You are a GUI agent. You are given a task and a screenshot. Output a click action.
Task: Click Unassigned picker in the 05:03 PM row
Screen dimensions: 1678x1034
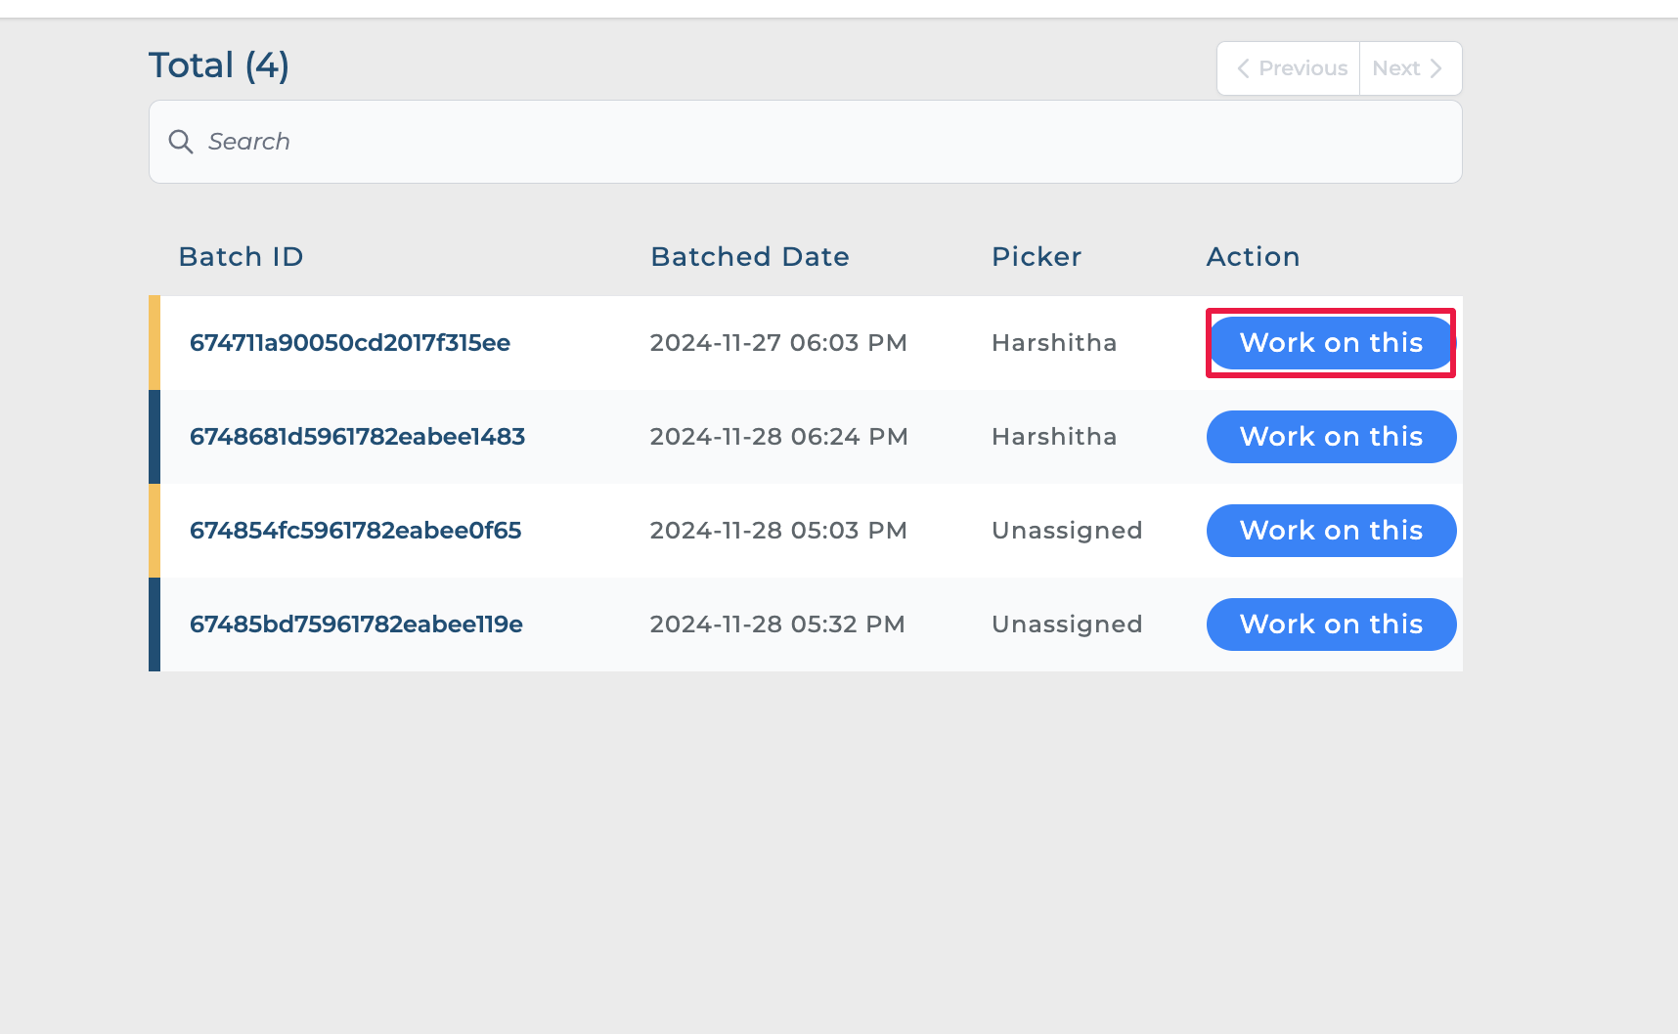(1067, 531)
